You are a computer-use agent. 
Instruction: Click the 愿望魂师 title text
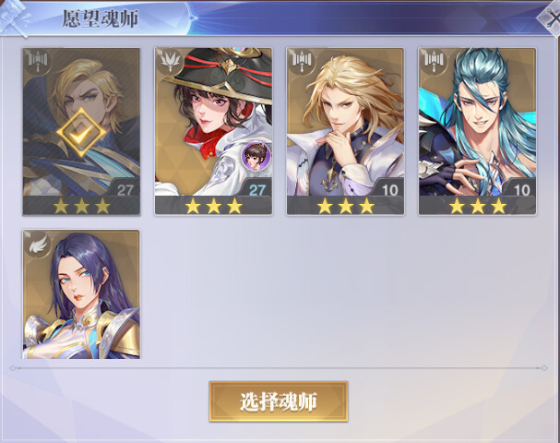click(x=101, y=18)
